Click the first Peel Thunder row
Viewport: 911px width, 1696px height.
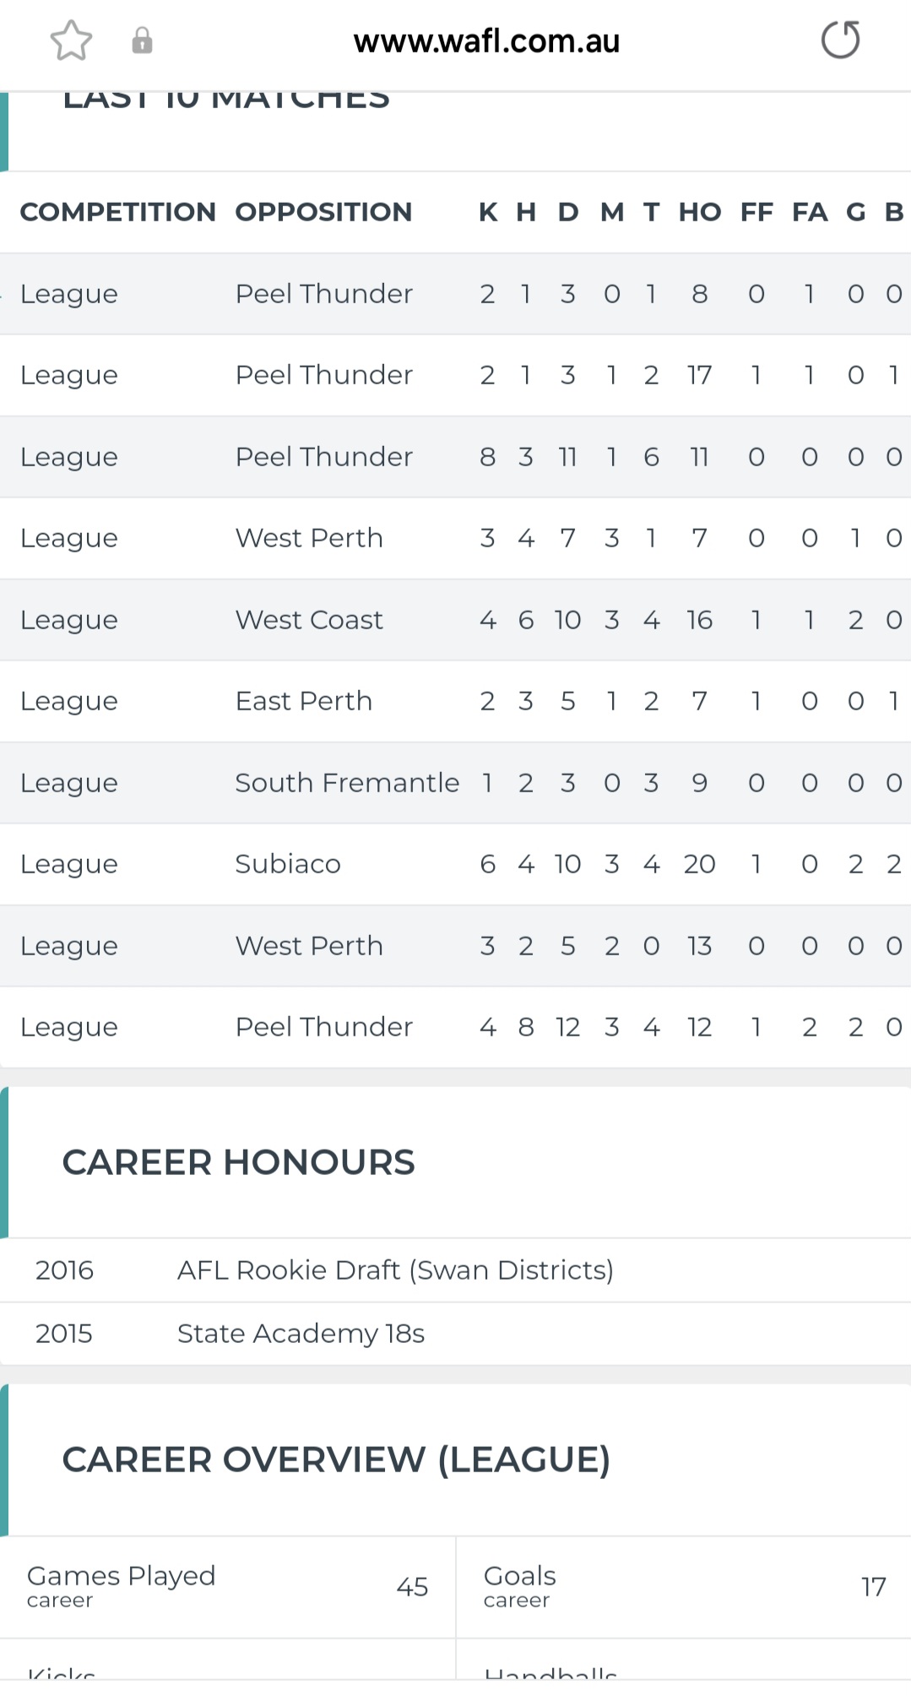(455, 294)
